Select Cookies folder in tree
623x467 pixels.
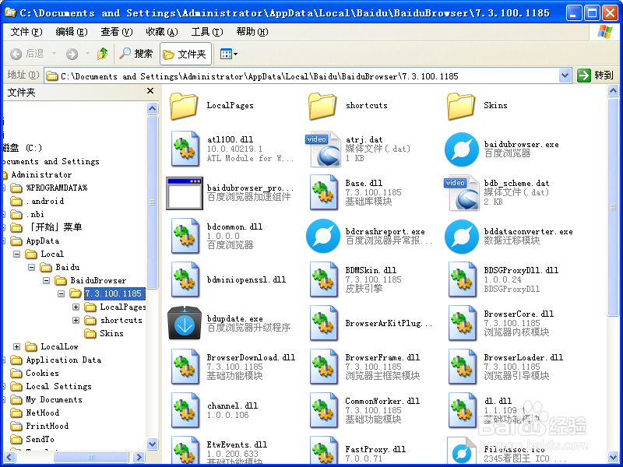pyautogui.click(x=42, y=373)
